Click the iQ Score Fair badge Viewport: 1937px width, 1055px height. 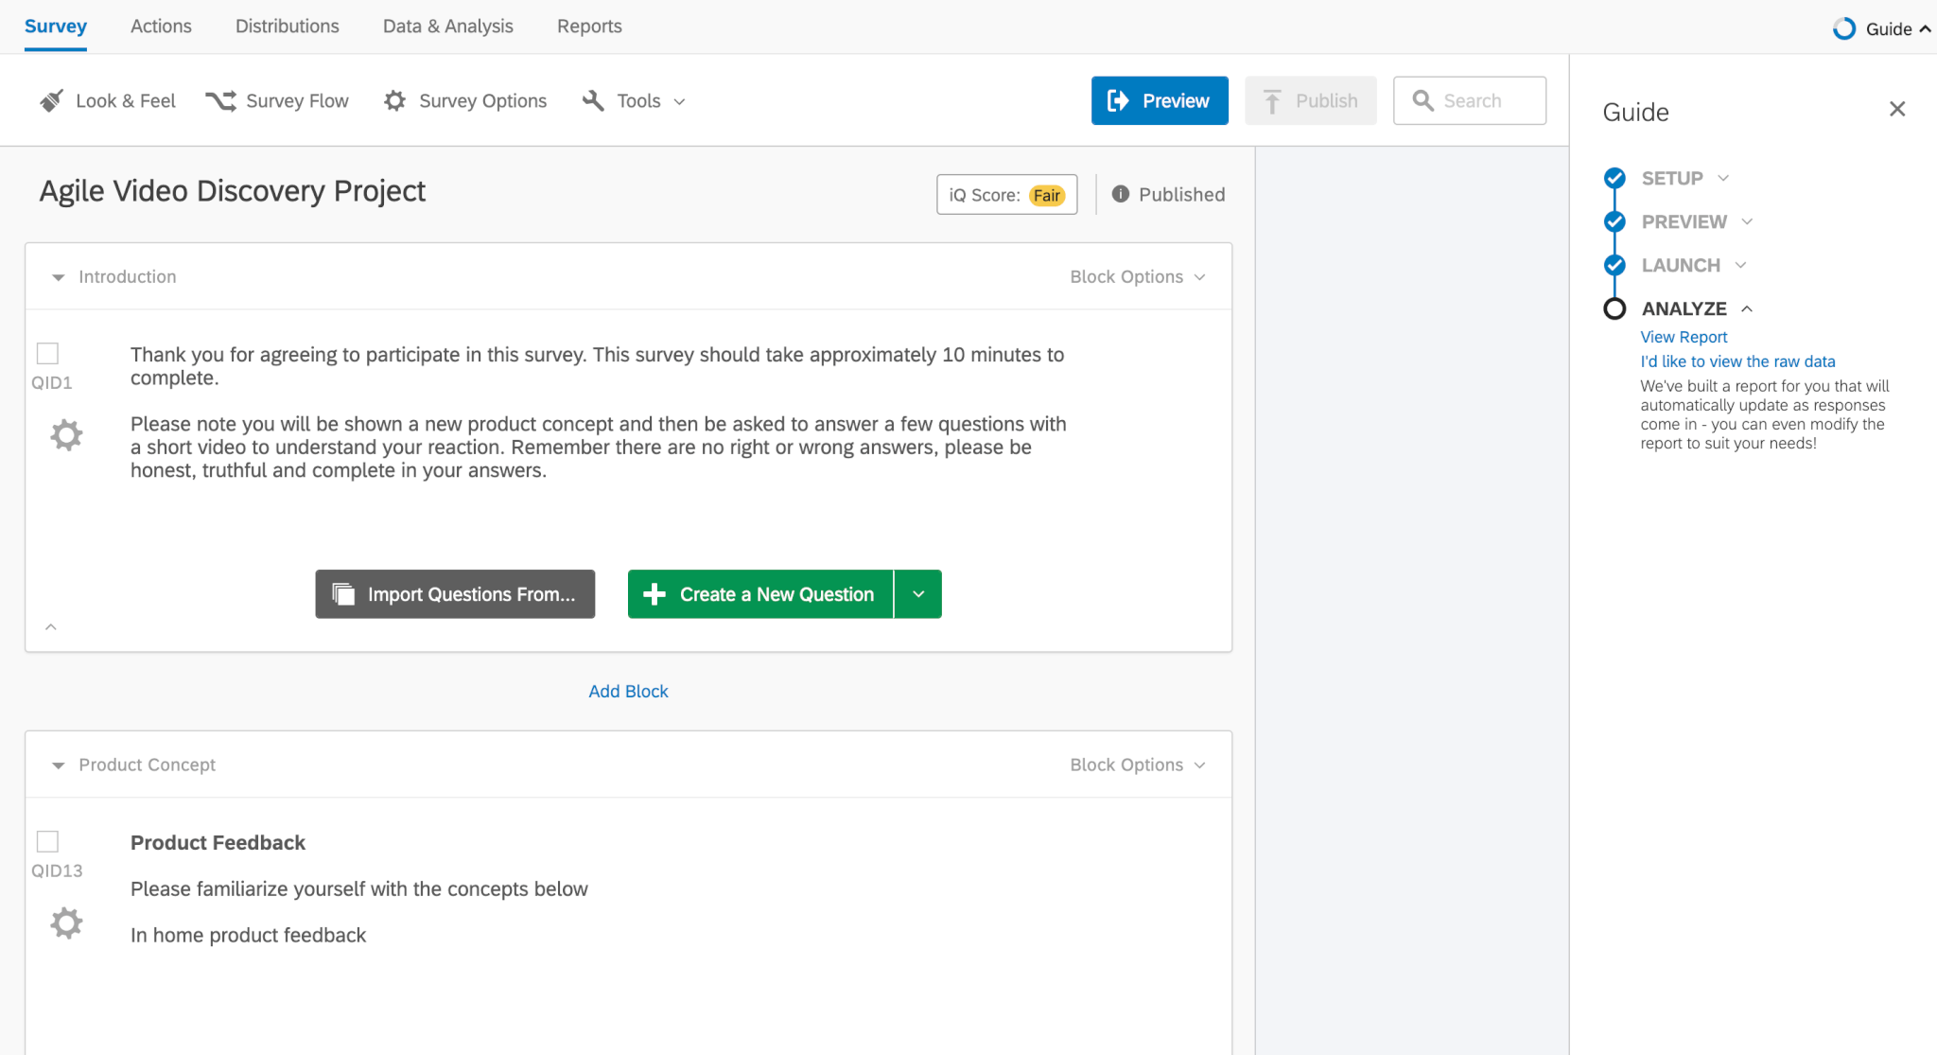pyautogui.click(x=1047, y=195)
